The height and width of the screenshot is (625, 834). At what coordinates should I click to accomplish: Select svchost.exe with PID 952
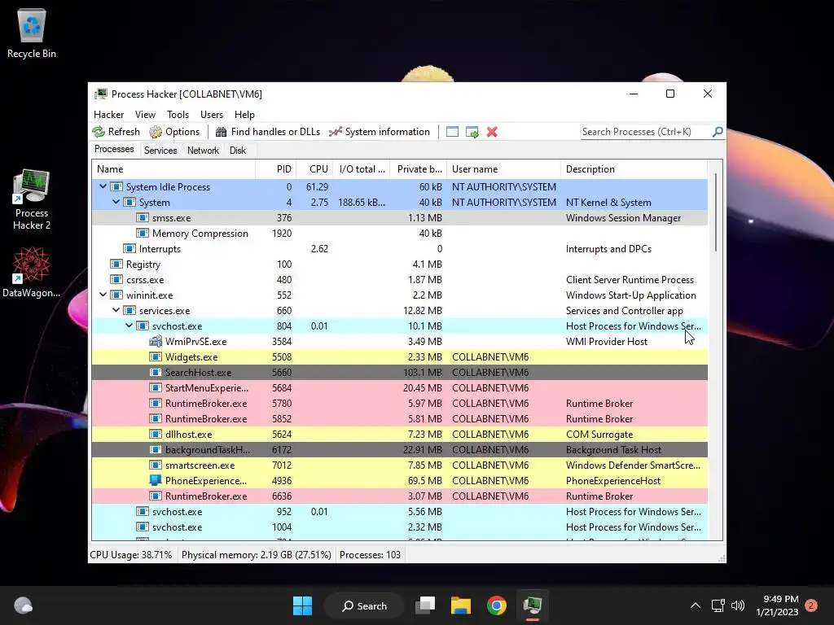point(399,511)
